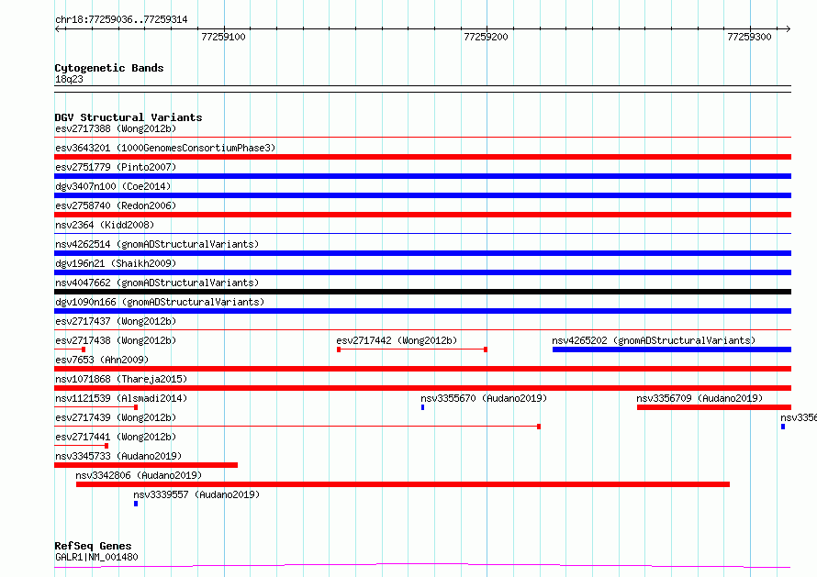Click the nsv4262514 gnomAD variant label
The width and height of the screenshot is (817, 577).
tap(157, 244)
